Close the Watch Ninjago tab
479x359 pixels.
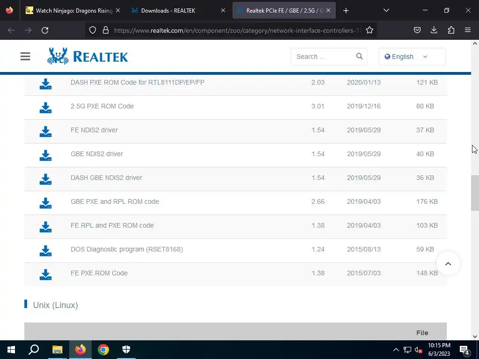coord(118,10)
